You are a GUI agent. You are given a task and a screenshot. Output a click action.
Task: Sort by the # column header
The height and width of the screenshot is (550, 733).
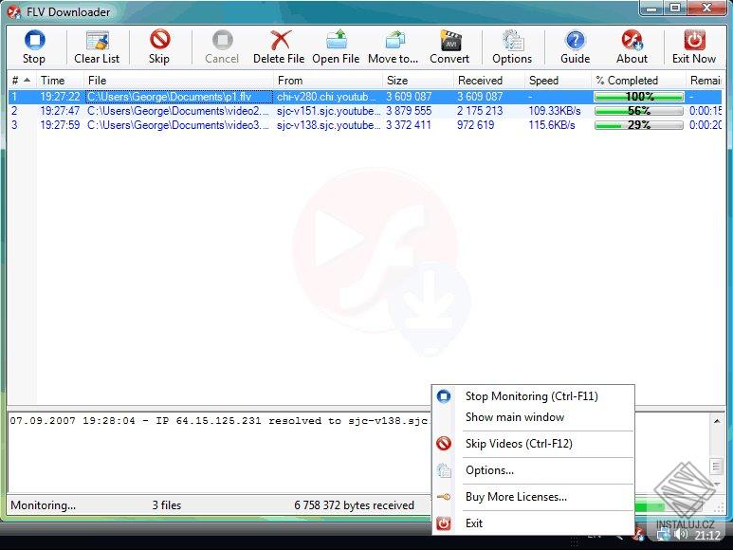pos(22,81)
